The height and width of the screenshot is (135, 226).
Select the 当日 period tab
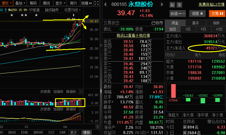point(173,29)
